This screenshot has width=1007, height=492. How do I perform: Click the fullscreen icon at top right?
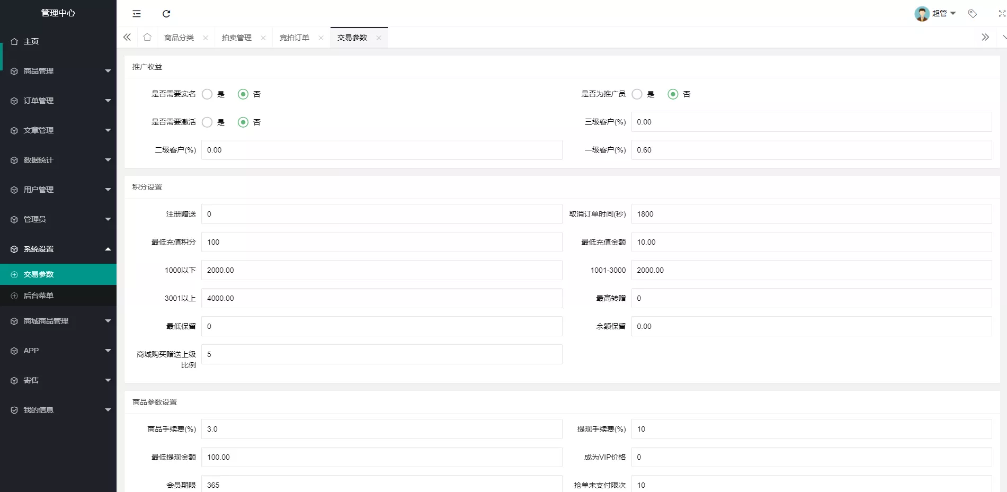(1002, 14)
